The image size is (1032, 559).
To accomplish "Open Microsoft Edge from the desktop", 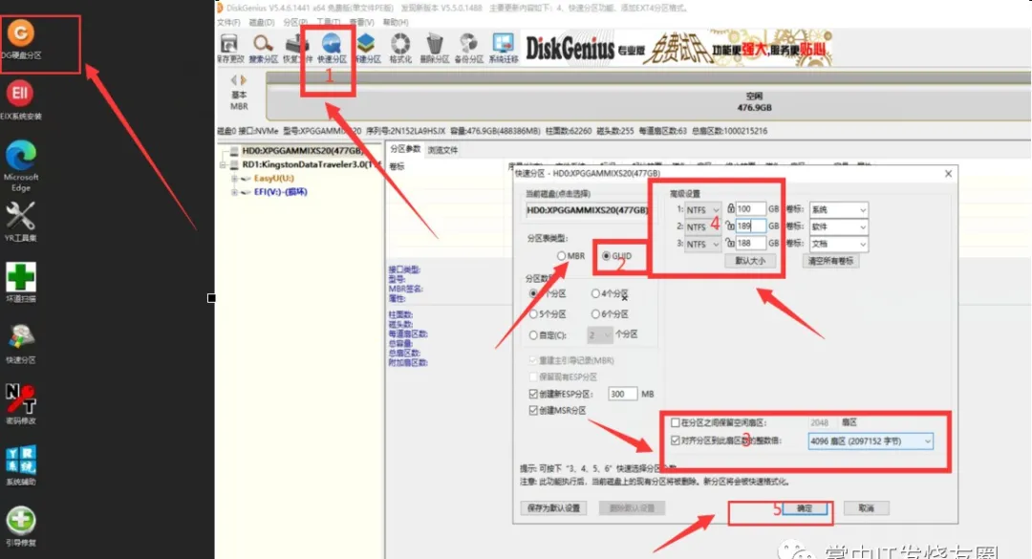I will [x=20, y=164].
